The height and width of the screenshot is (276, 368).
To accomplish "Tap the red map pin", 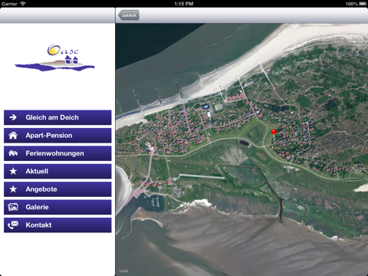I will tap(274, 132).
